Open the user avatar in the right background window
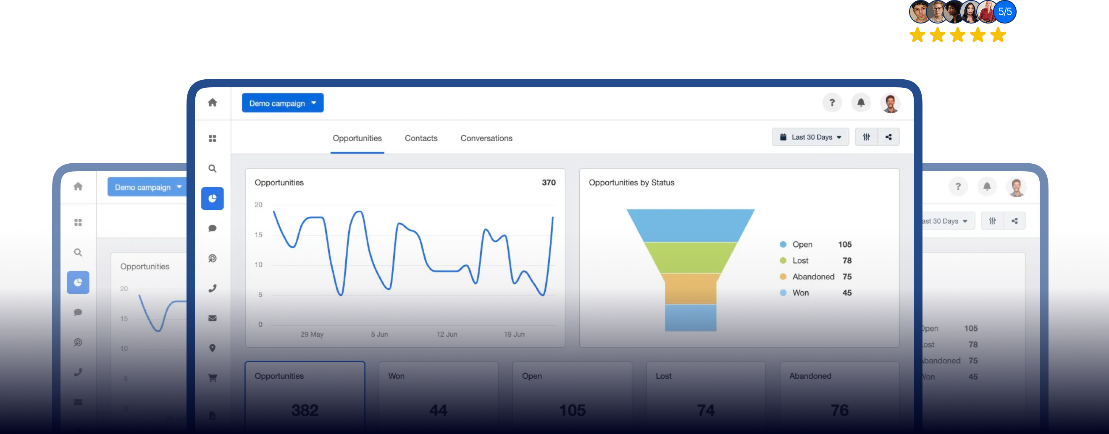The width and height of the screenshot is (1109, 434). pyautogui.click(x=1017, y=187)
